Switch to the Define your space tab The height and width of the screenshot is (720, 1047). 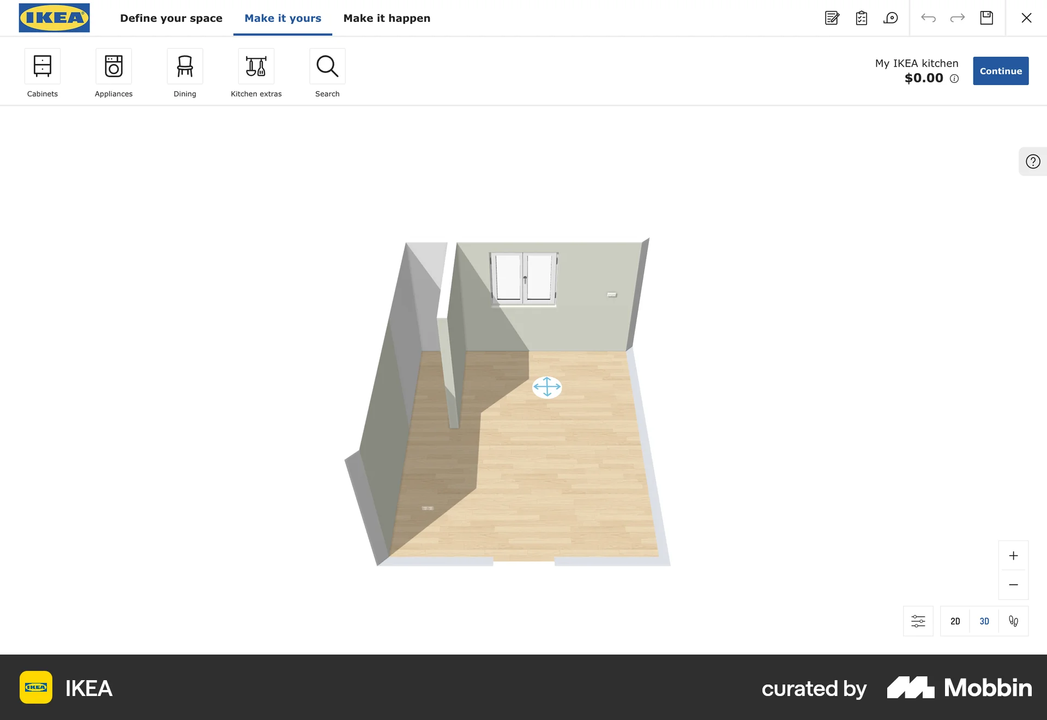pos(171,18)
